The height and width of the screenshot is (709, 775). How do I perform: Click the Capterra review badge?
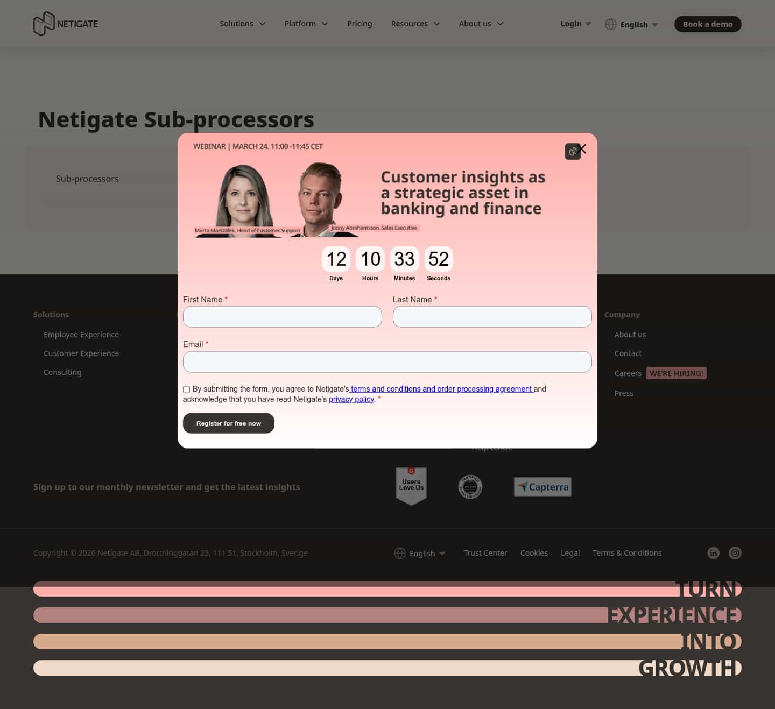(x=542, y=486)
